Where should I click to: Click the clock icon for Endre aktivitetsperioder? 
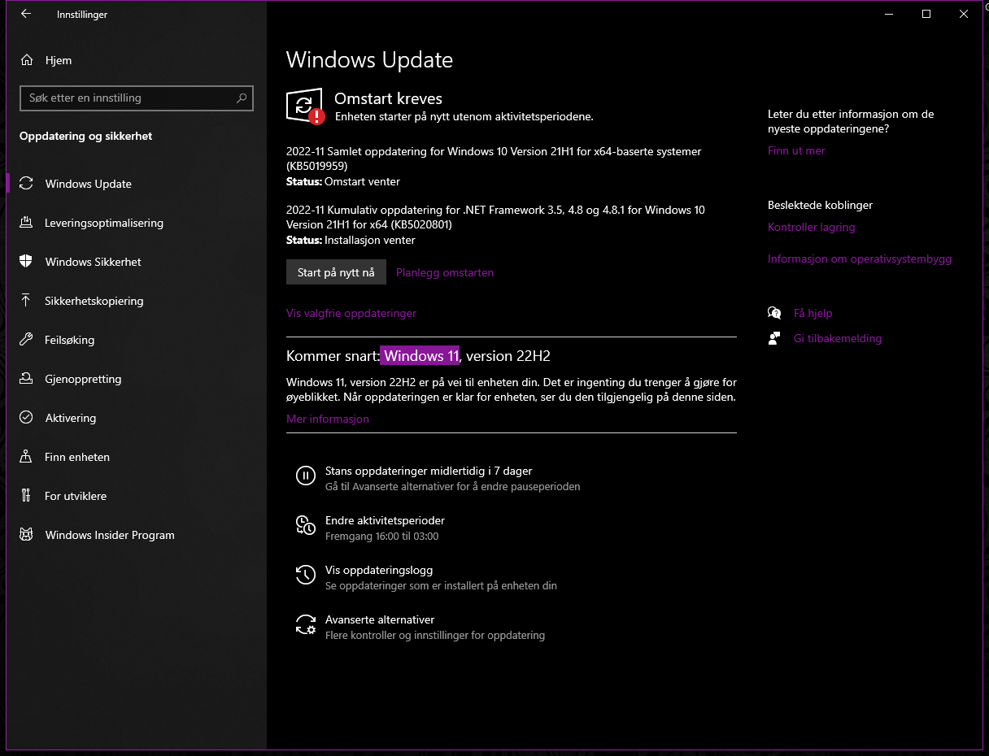pos(305,526)
